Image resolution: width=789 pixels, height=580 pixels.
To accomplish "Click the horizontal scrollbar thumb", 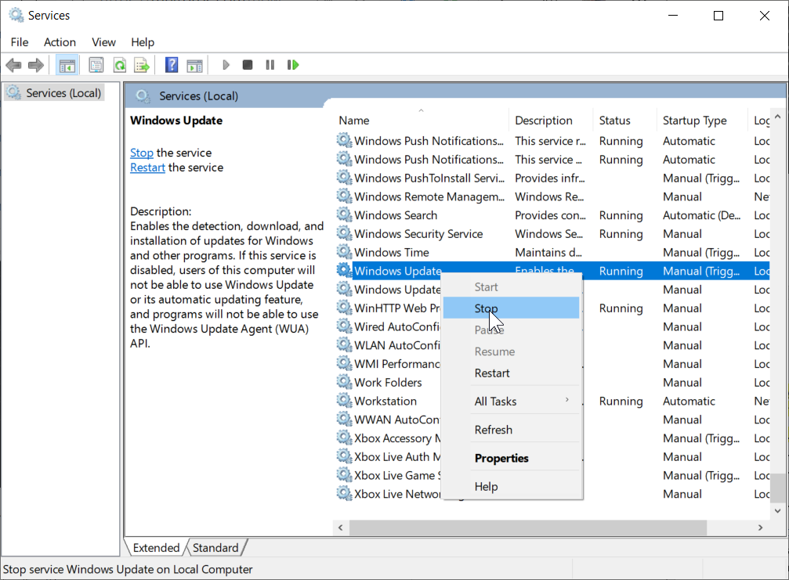I will [528, 528].
